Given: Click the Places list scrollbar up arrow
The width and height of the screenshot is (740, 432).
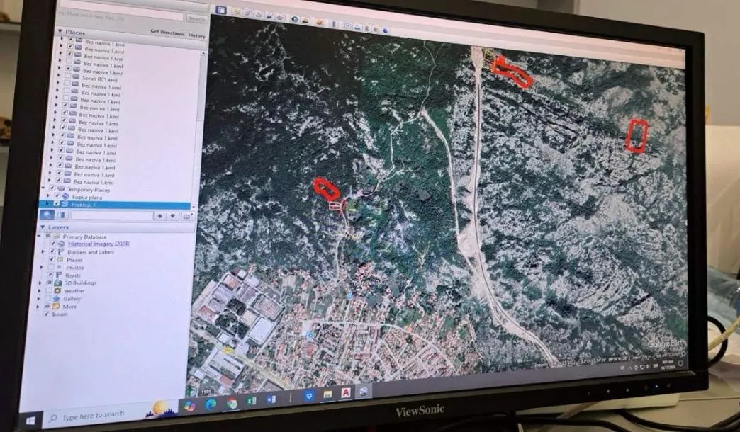Looking at the screenshot, I should 203,53.
